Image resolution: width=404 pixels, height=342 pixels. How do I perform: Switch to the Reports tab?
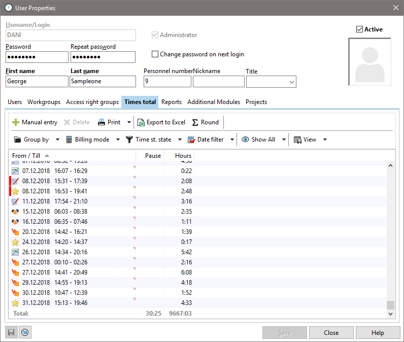tap(172, 102)
